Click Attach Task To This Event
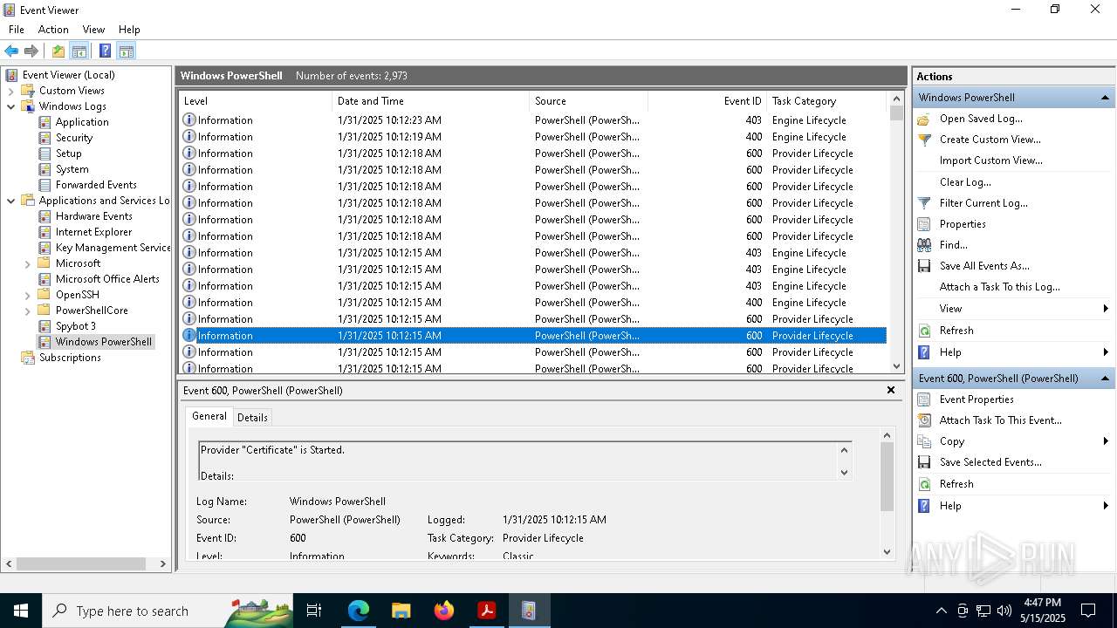 1001,420
